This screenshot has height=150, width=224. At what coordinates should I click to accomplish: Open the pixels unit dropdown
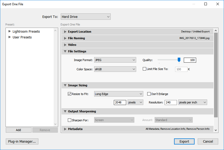tap(135, 102)
